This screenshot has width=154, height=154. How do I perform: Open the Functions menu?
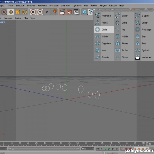[x=42, y=5]
